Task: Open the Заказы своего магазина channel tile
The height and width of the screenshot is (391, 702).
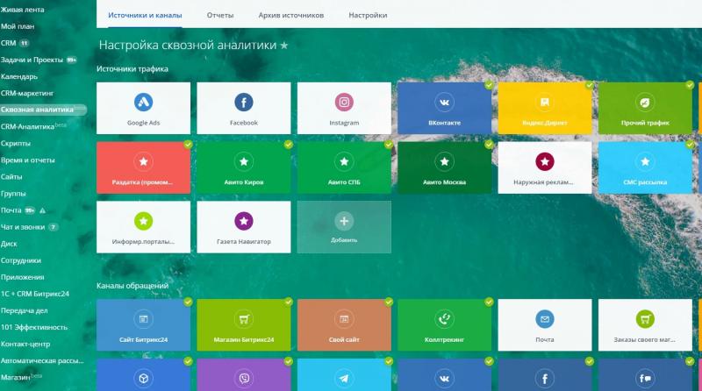Action: (645, 324)
